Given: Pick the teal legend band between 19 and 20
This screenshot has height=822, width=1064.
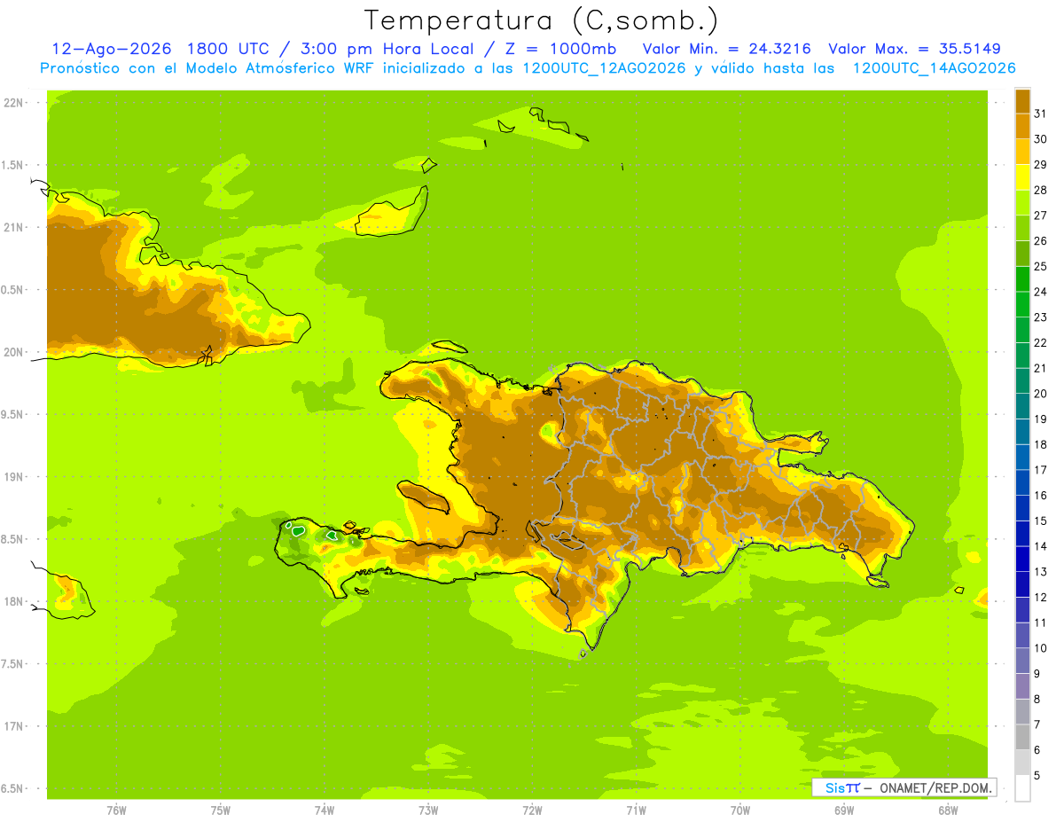Looking at the screenshot, I should click(1022, 406).
